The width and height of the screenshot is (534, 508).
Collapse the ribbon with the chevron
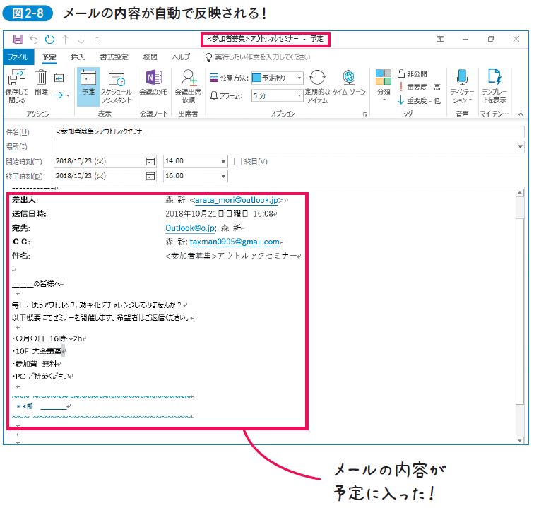521,114
